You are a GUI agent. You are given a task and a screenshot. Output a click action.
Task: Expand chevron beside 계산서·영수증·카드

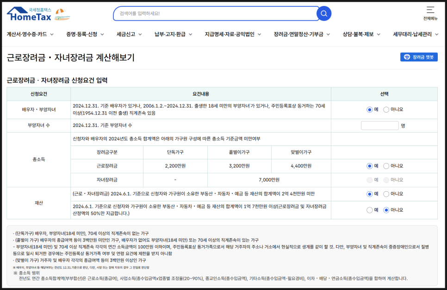[x=52, y=35]
